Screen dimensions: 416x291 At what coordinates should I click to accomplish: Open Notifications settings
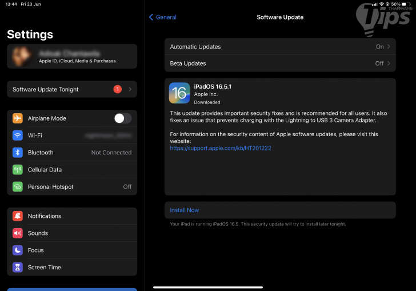pyautogui.click(x=72, y=216)
